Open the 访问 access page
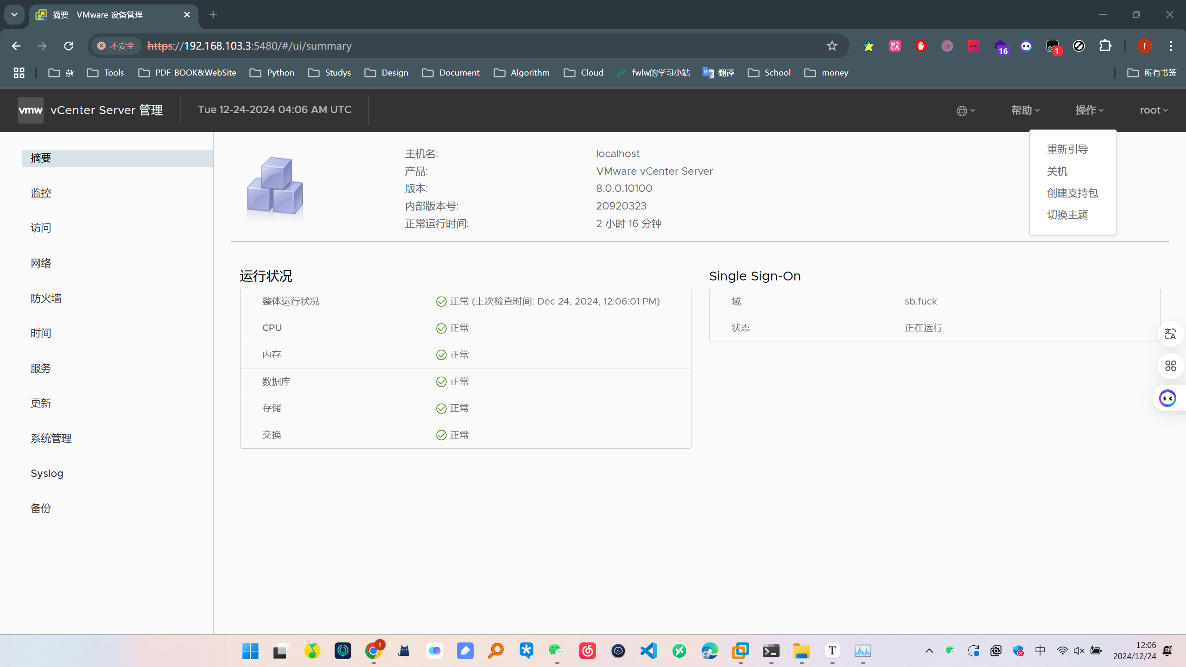Image resolution: width=1186 pixels, height=667 pixels. pyautogui.click(x=41, y=228)
